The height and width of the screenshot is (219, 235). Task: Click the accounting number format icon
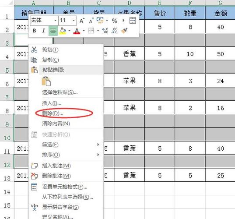tap(100, 21)
